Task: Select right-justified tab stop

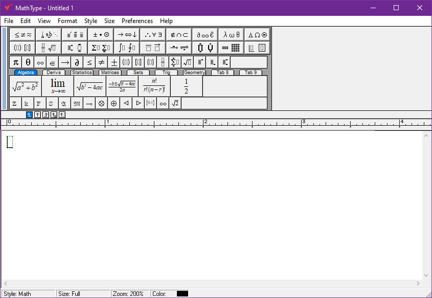Action: tap(46, 115)
